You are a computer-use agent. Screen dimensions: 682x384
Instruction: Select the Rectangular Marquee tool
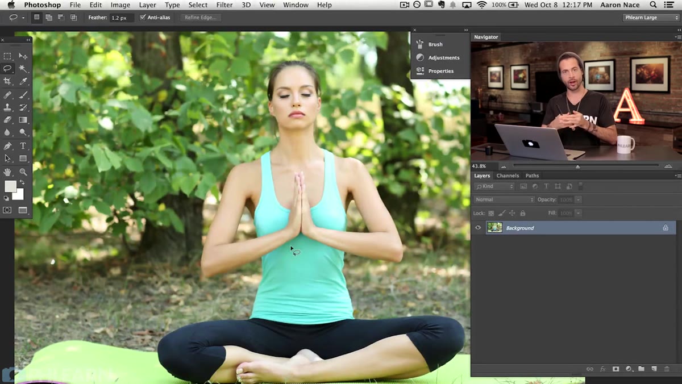point(7,56)
